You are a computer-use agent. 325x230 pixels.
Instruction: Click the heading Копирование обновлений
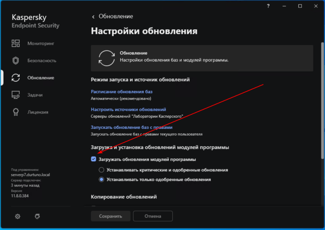[124, 197]
